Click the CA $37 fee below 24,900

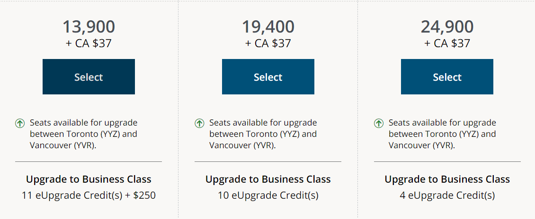(x=447, y=43)
